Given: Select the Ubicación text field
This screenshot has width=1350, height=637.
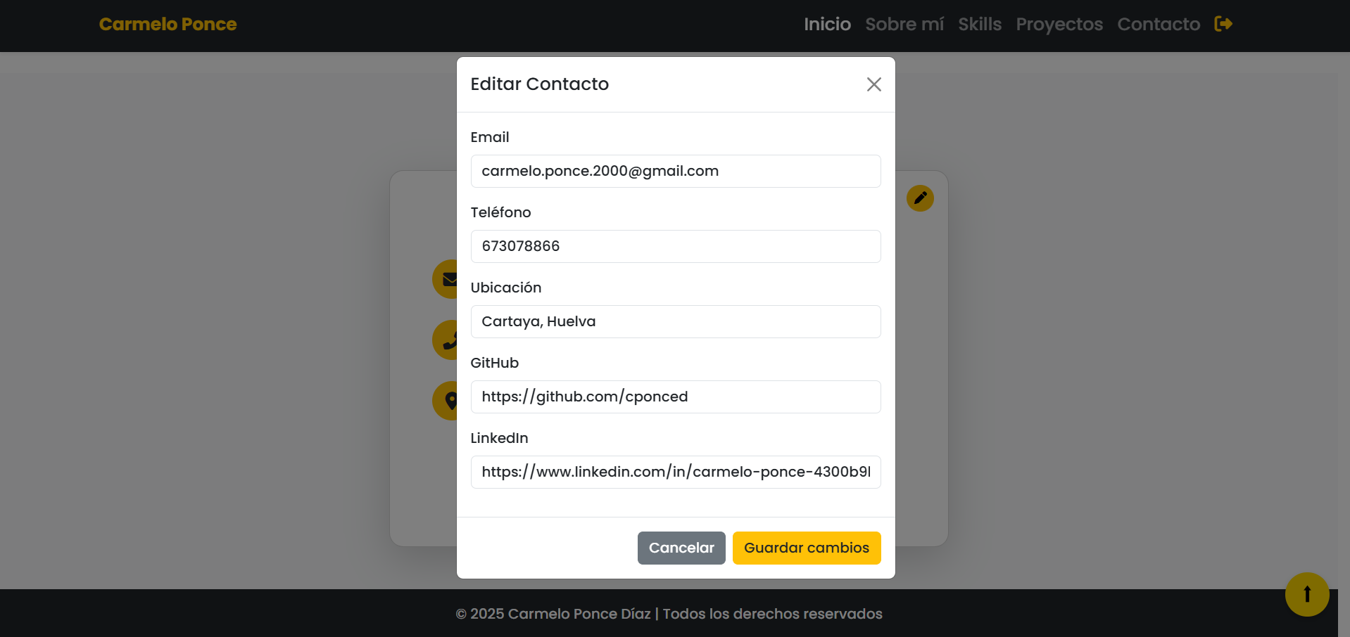Looking at the screenshot, I should tap(676, 321).
